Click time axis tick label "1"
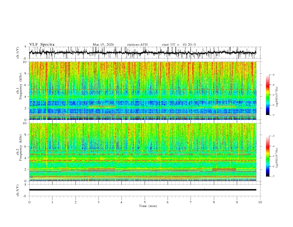293x227 pixels. coord(52,202)
